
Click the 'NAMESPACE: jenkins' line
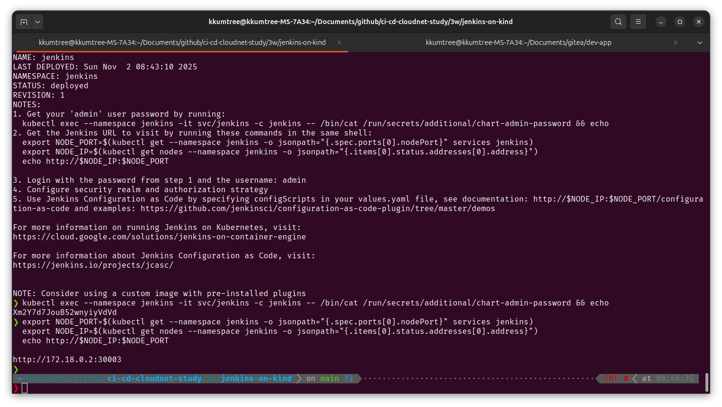[x=55, y=76]
